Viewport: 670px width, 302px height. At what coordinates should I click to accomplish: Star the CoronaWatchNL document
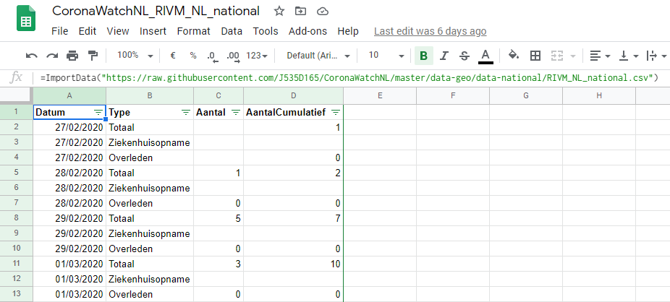[x=279, y=12]
